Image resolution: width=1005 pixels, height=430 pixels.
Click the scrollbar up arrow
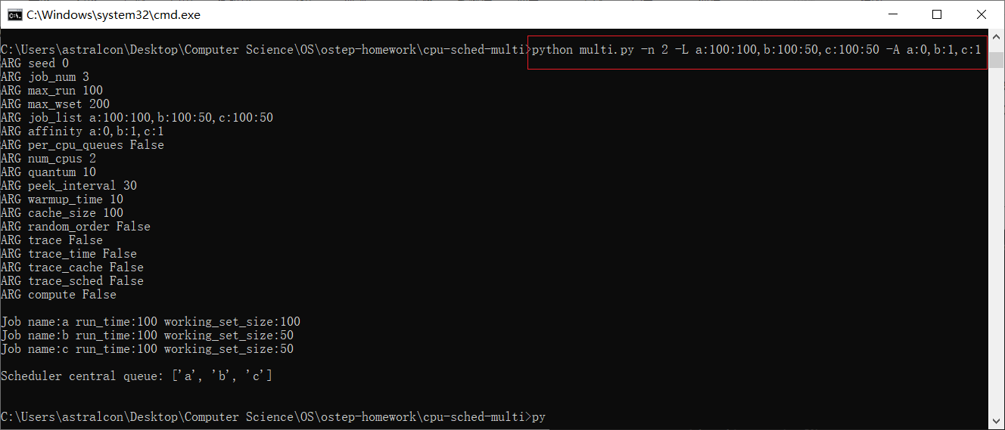pyautogui.click(x=997, y=36)
